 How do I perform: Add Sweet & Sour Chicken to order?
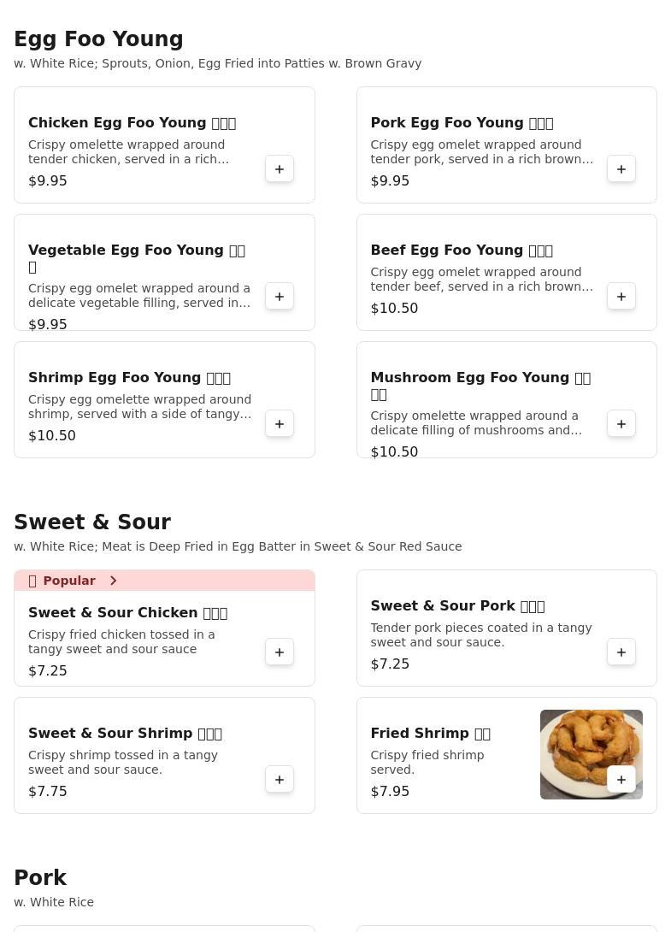tap(280, 652)
